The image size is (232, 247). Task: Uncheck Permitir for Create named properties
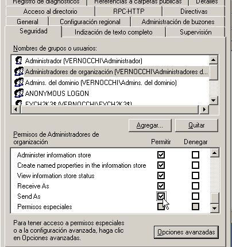[x=161, y=165]
